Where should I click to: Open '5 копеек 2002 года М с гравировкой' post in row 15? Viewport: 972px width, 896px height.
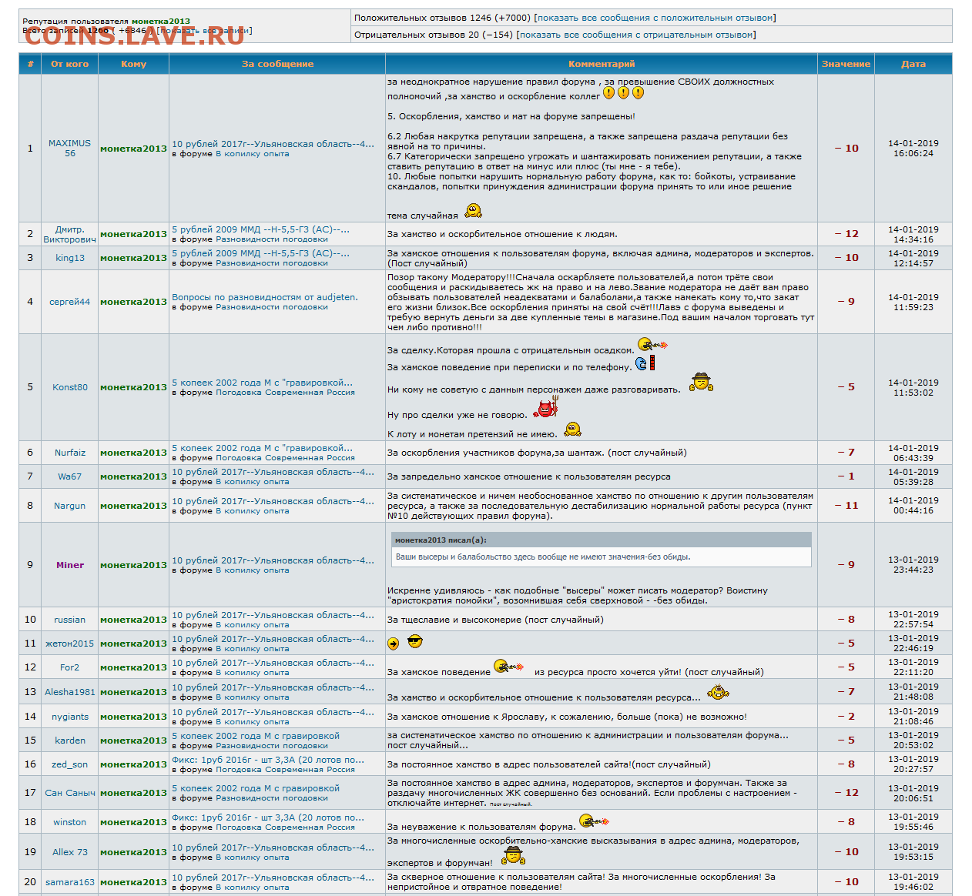click(x=256, y=736)
